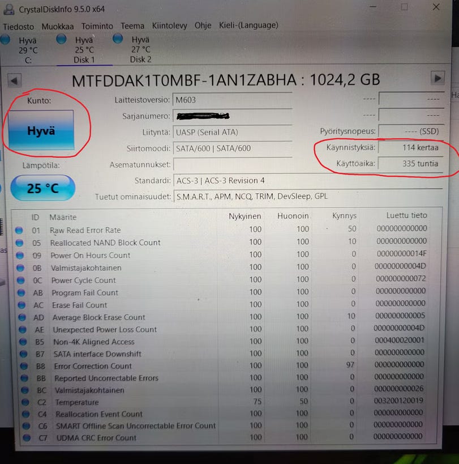Click status dot of Power Cycle Count
This screenshot has width=459, height=464.
pos(21,280)
